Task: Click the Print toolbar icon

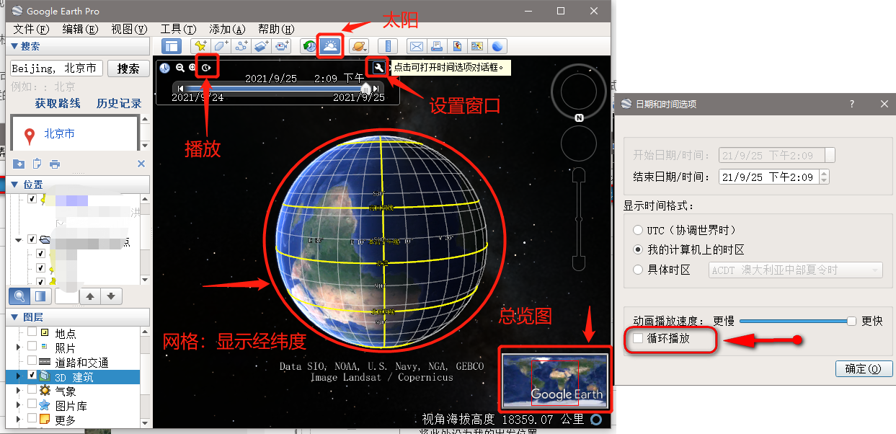Action: coord(437,46)
